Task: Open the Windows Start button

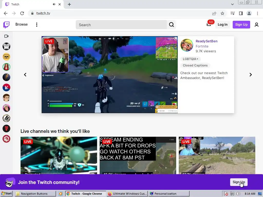Action: [6, 194]
